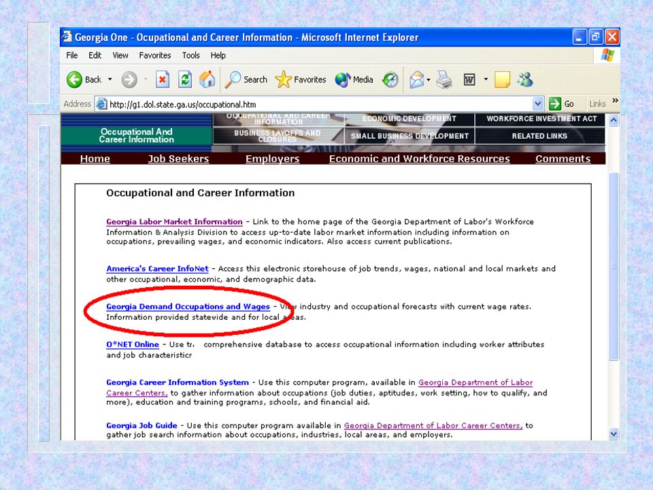Click the Edit with Word icon
This screenshot has height=490, width=653.
469,79
